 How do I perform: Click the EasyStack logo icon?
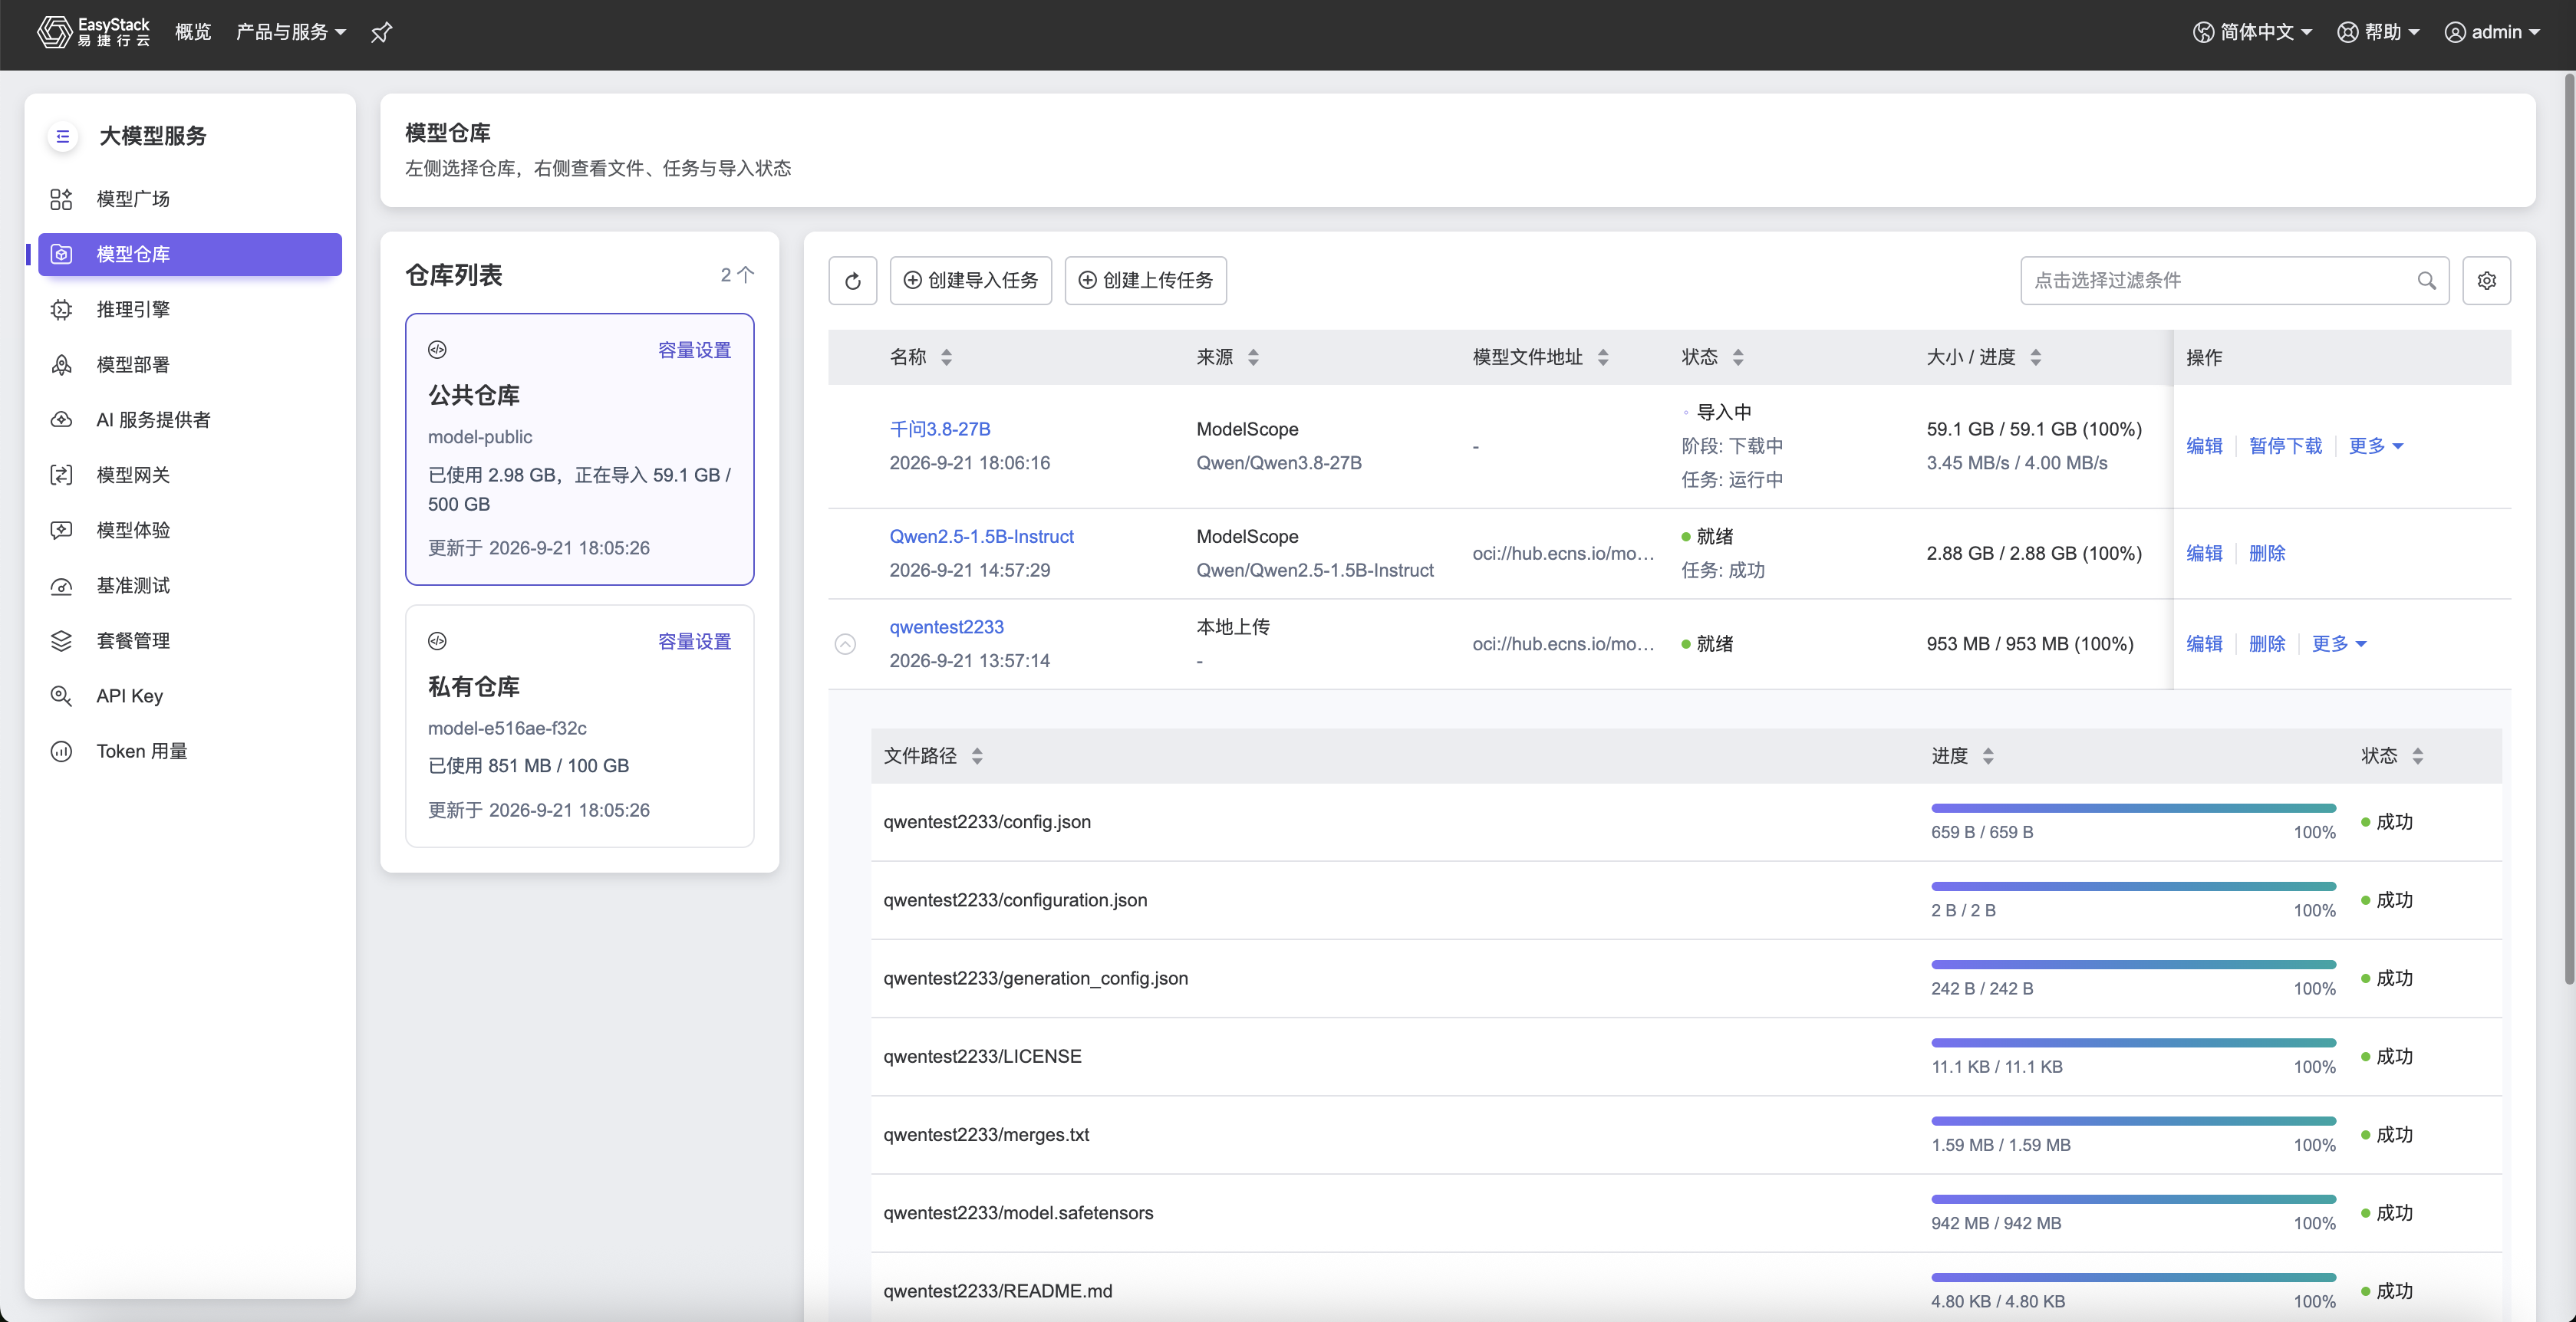coord(54,32)
